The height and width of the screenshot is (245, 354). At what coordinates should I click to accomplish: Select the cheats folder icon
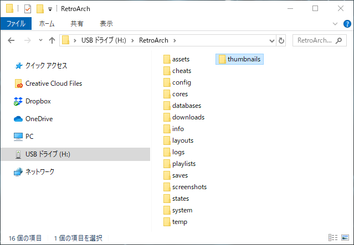click(167, 71)
